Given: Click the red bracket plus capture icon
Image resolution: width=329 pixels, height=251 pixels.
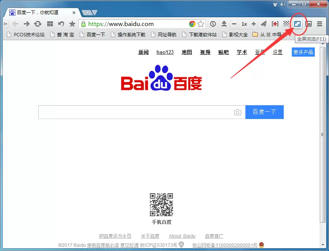Looking at the screenshot, I should tap(275, 24).
